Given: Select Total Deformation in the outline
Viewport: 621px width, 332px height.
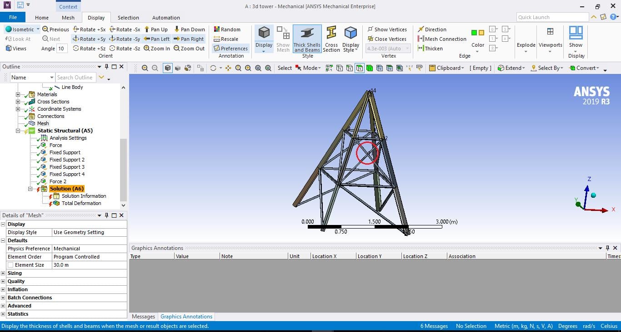Looking at the screenshot, I should [81, 203].
